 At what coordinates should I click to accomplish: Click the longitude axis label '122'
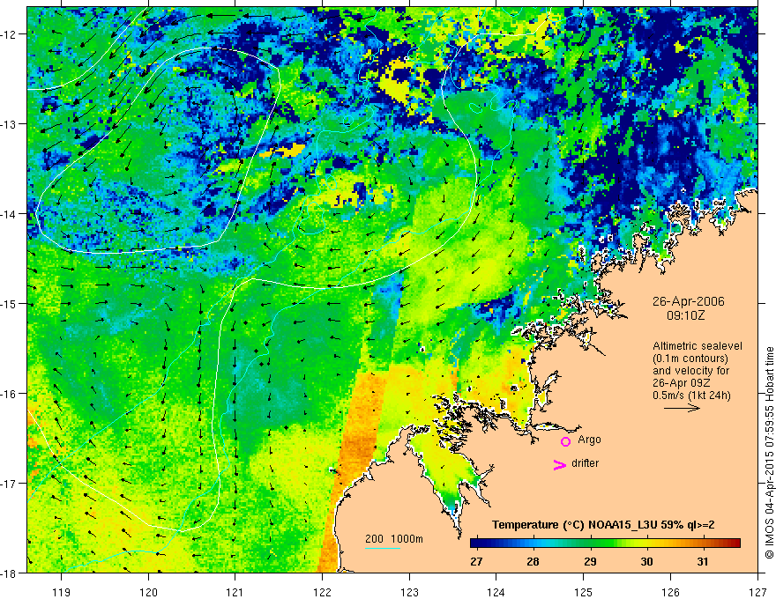point(322,592)
